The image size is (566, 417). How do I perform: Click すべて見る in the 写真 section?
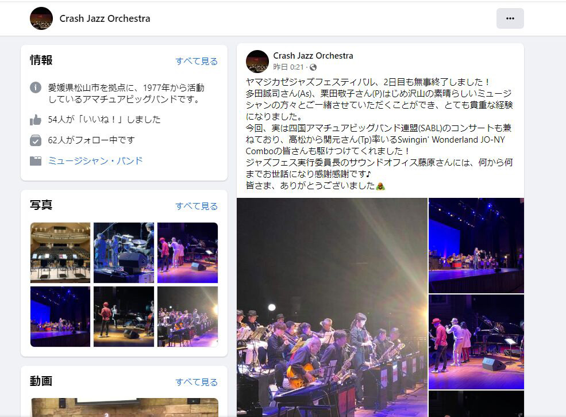[197, 206]
